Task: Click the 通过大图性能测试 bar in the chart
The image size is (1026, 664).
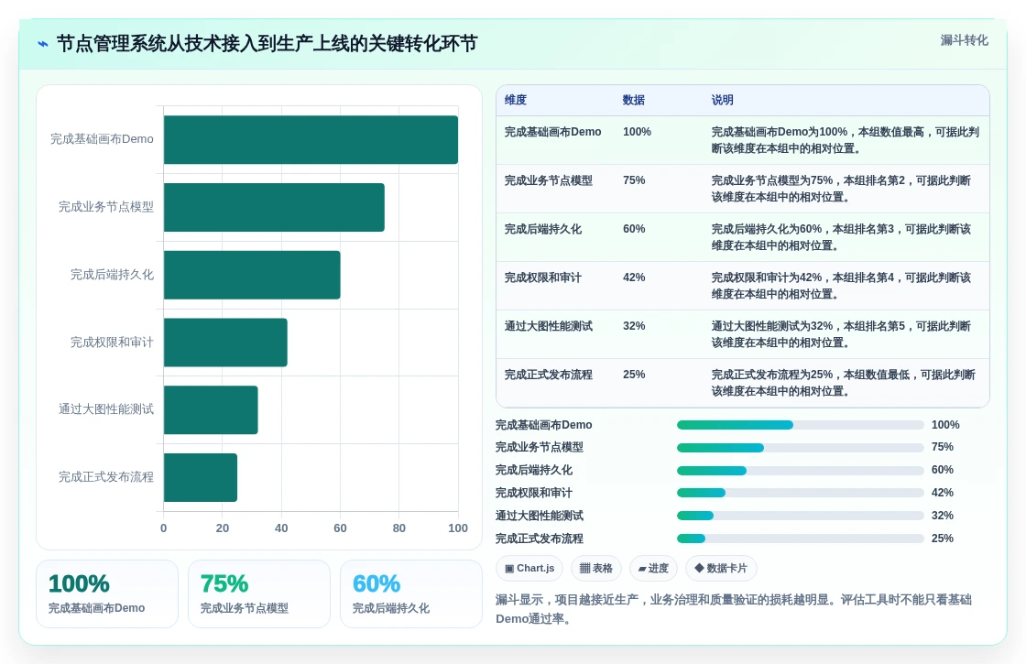Action: click(211, 410)
